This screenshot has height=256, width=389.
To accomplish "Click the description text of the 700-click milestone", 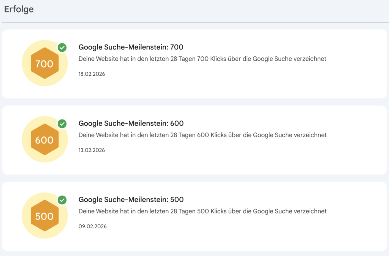I will pos(202,59).
